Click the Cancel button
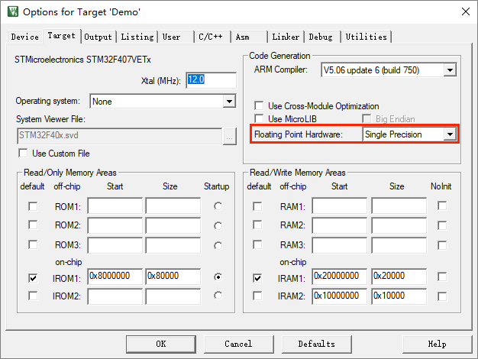Viewport: 478px width, 359px height. [x=238, y=344]
